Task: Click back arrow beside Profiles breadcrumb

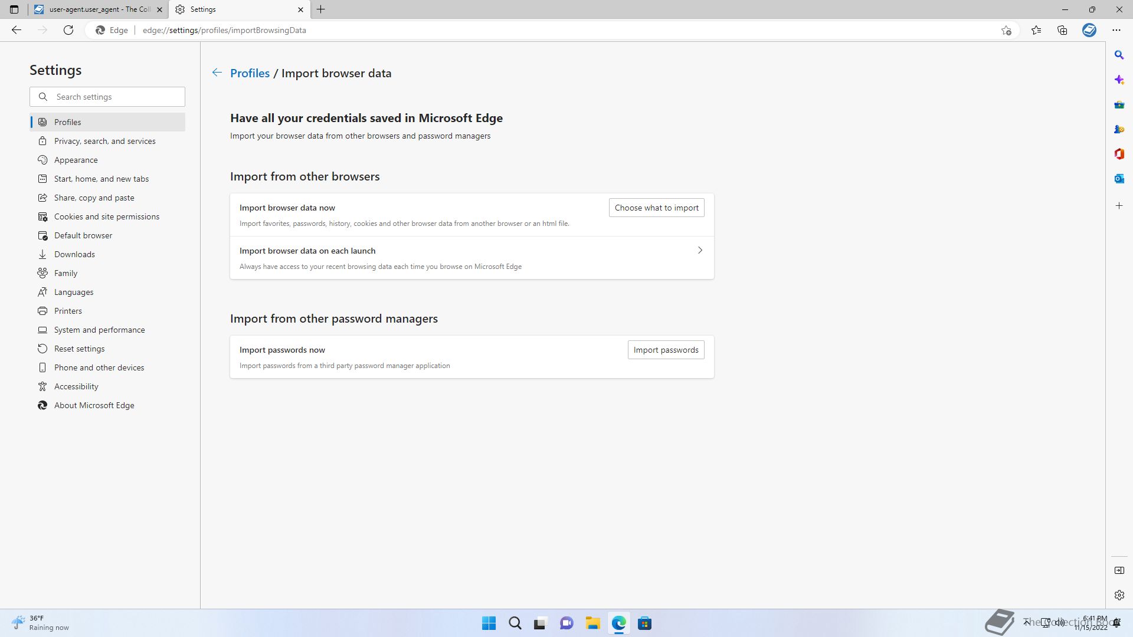Action: tap(217, 73)
